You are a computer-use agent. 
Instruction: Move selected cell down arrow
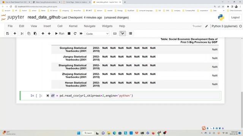[49, 34]
